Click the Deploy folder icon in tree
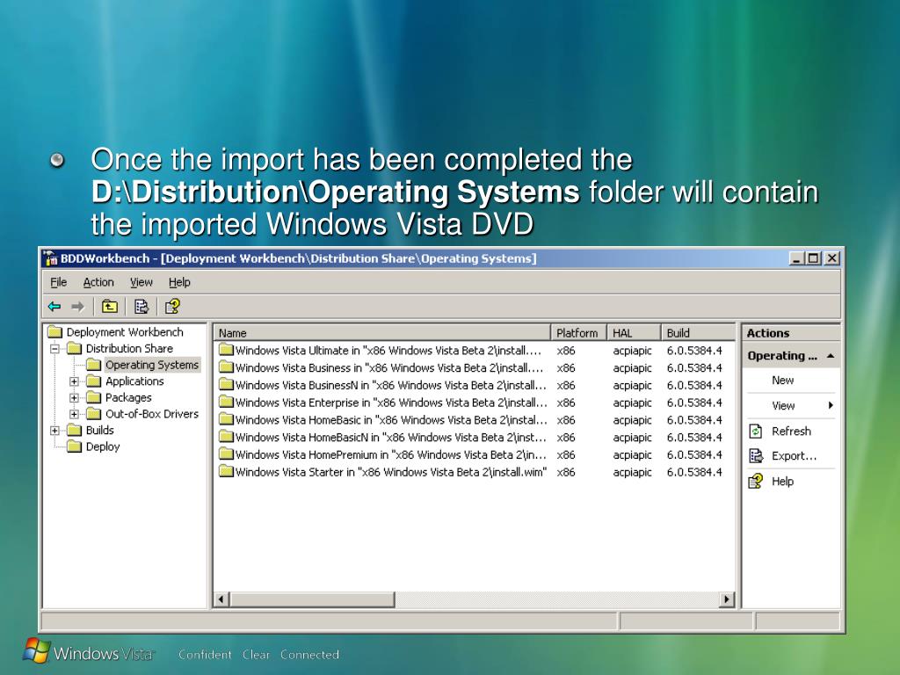This screenshot has height=675, width=900. [74, 446]
